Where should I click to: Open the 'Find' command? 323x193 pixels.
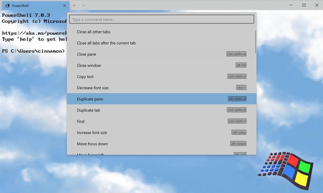161,121
